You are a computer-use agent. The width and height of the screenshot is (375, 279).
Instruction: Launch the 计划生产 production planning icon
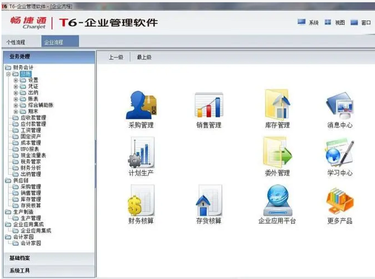[141, 152]
